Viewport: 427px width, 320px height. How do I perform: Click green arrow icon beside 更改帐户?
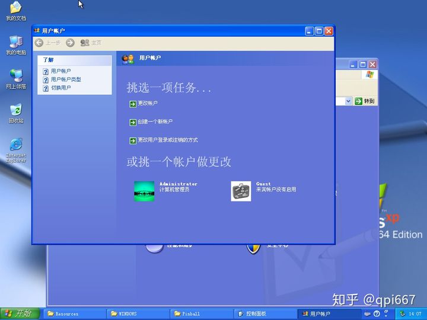[133, 104]
